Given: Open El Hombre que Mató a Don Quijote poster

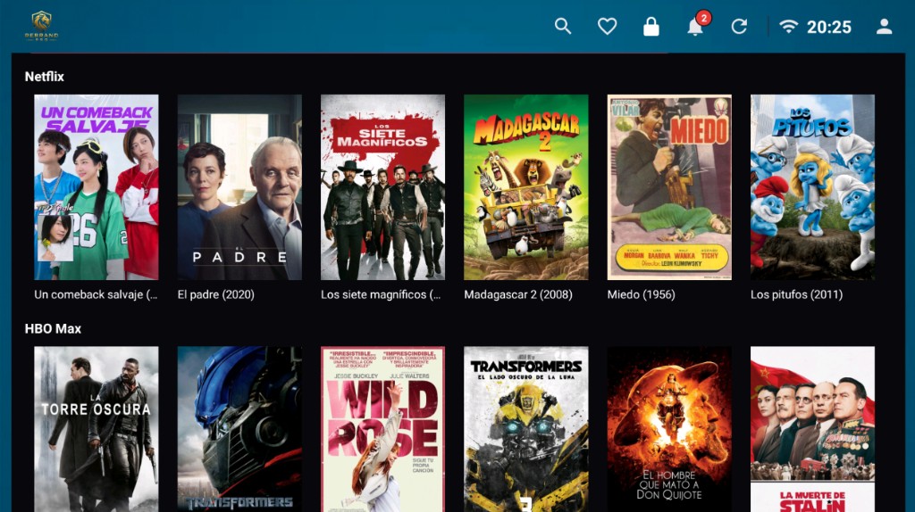Looking at the screenshot, I should [669, 429].
